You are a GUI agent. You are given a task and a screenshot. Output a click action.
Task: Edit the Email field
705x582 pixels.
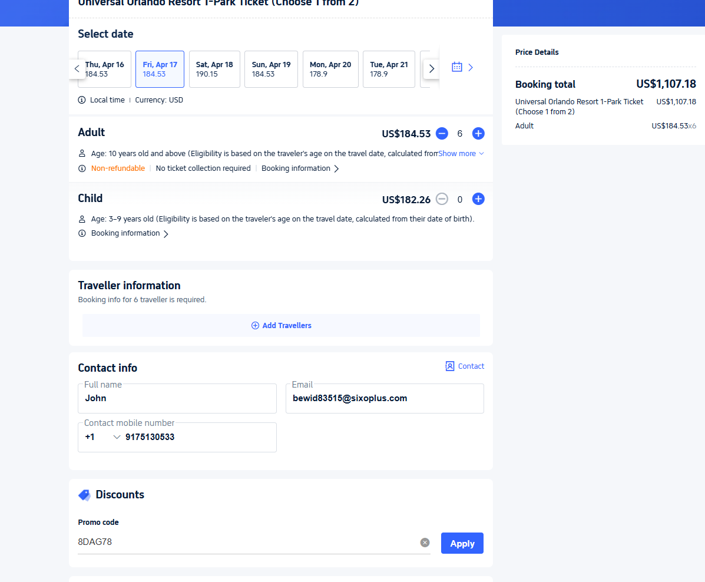tap(385, 398)
